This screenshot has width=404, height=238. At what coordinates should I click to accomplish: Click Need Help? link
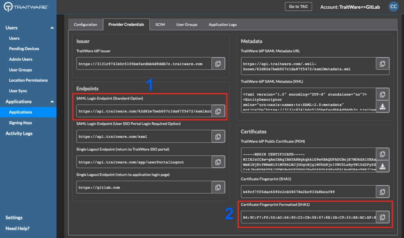pos(17,228)
